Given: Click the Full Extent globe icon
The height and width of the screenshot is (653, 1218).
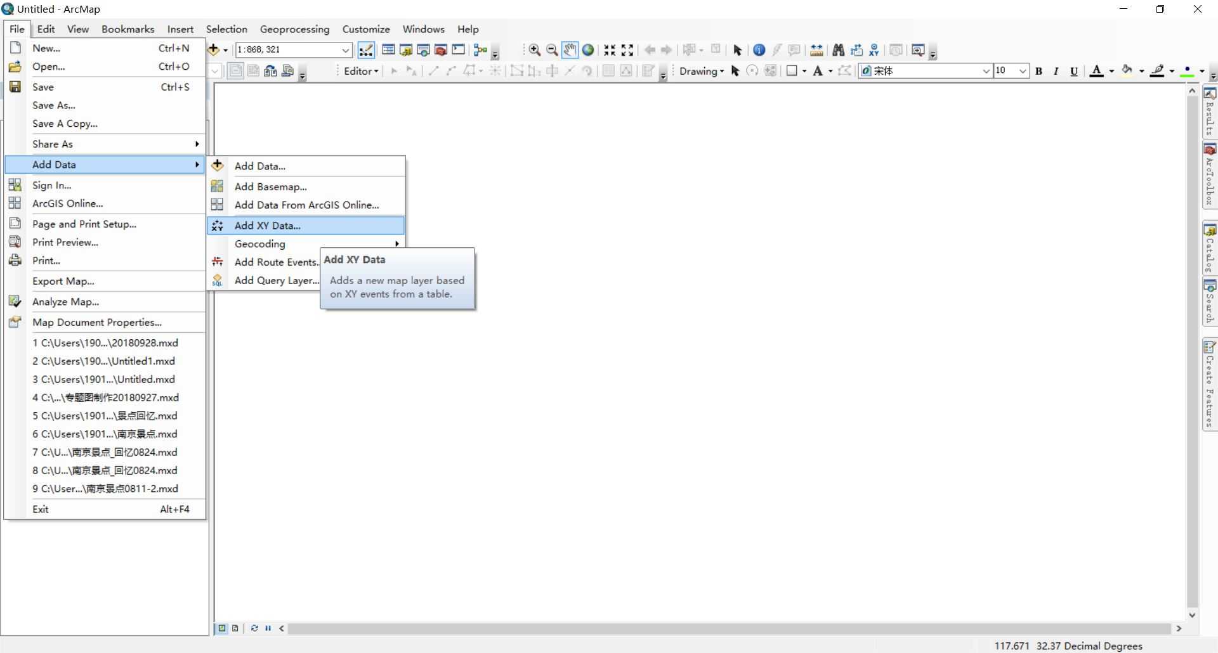Looking at the screenshot, I should coord(588,50).
